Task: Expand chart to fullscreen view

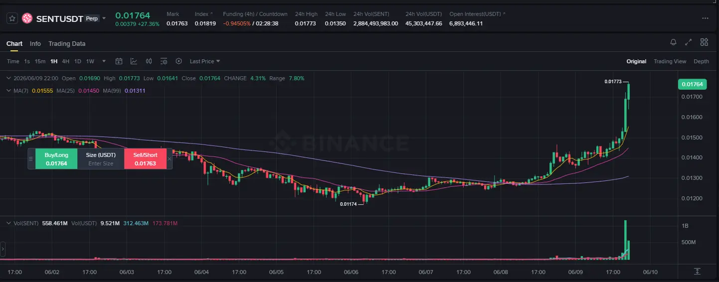Action: (x=689, y=42)
